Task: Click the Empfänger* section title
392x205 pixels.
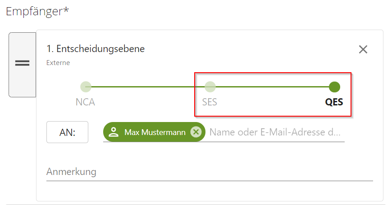Action: point(37,11)
